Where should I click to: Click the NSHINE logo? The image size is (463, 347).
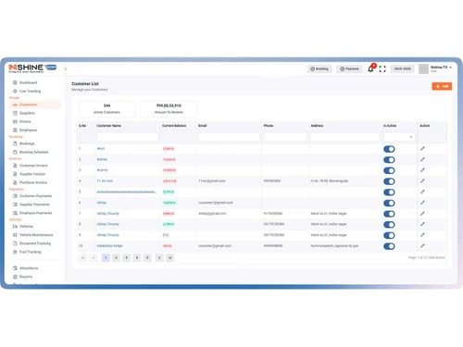point(32,68)
